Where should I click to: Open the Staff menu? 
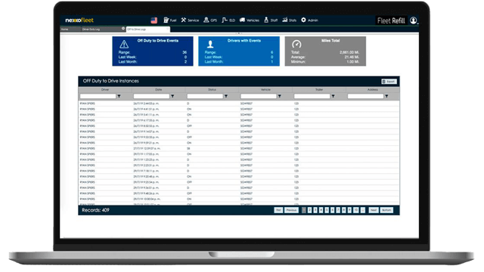271,20
